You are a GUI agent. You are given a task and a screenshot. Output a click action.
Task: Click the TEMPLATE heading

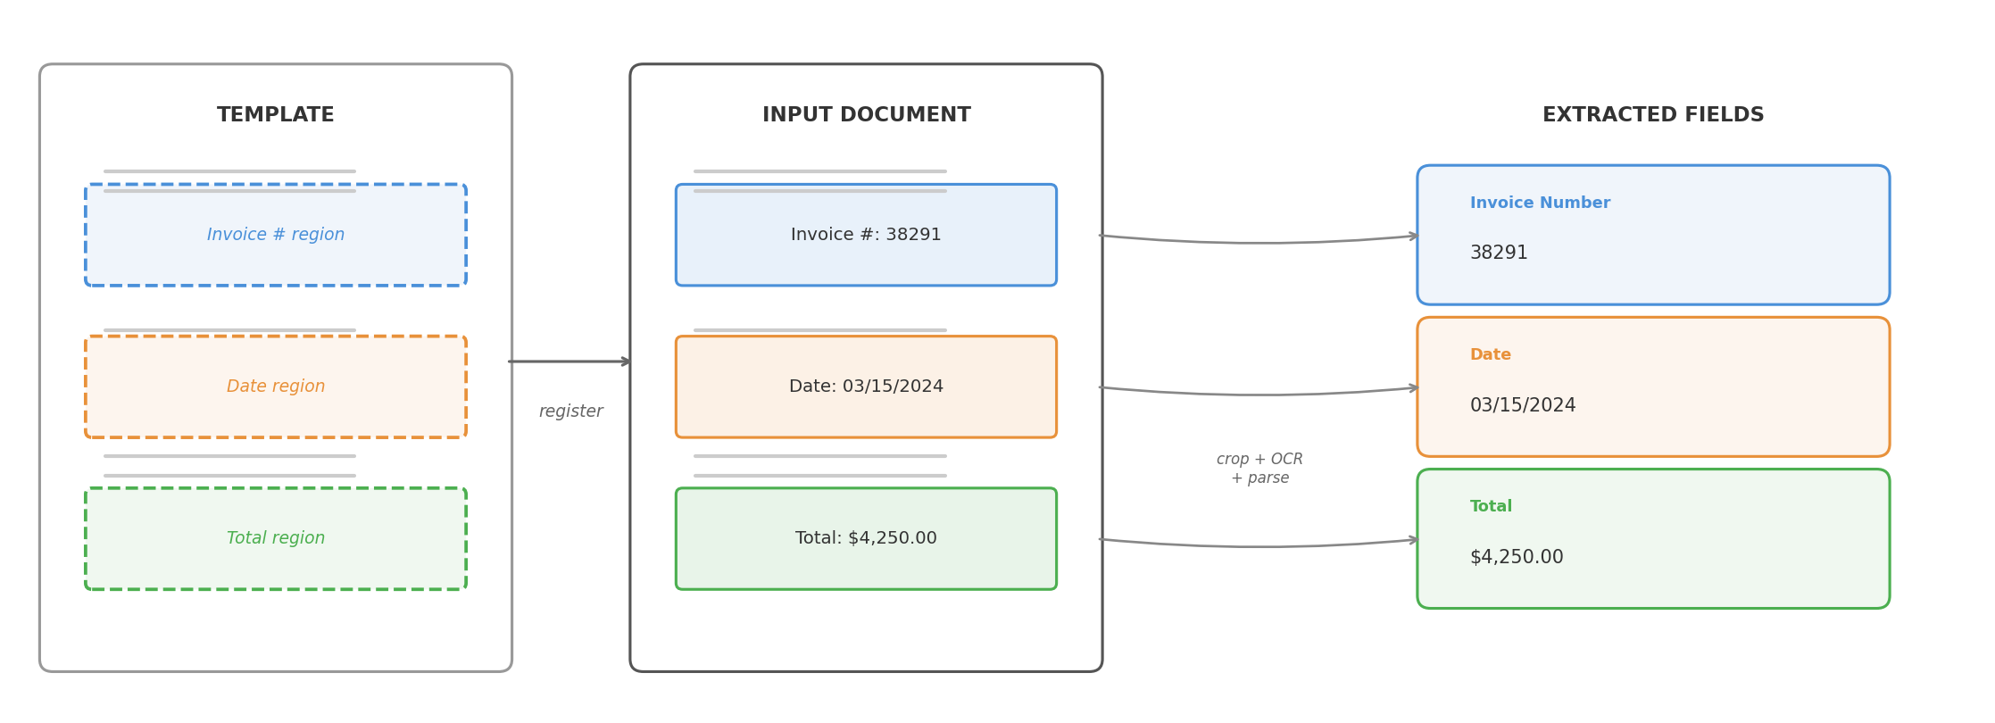coord(275,115)
